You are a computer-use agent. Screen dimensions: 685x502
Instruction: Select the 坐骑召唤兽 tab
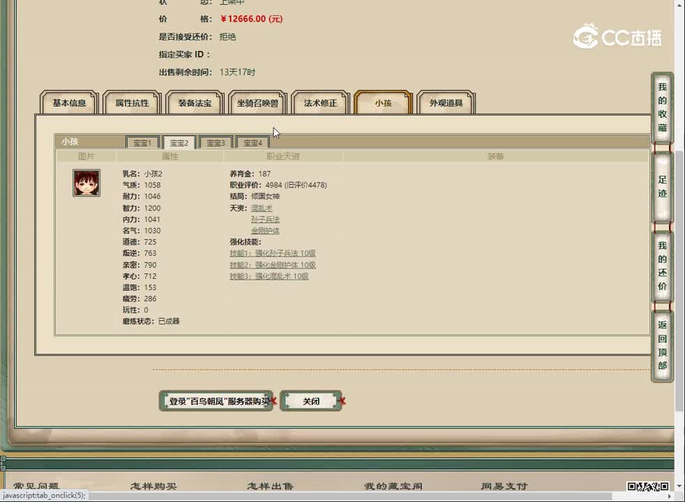click(257, 103)
